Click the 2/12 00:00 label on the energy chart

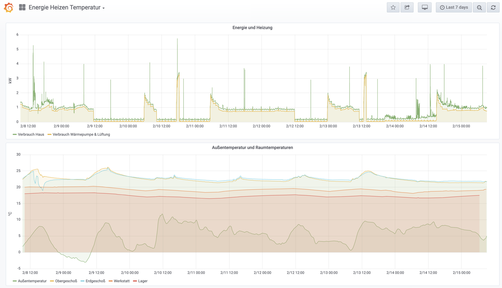click(x=261, y=126)
